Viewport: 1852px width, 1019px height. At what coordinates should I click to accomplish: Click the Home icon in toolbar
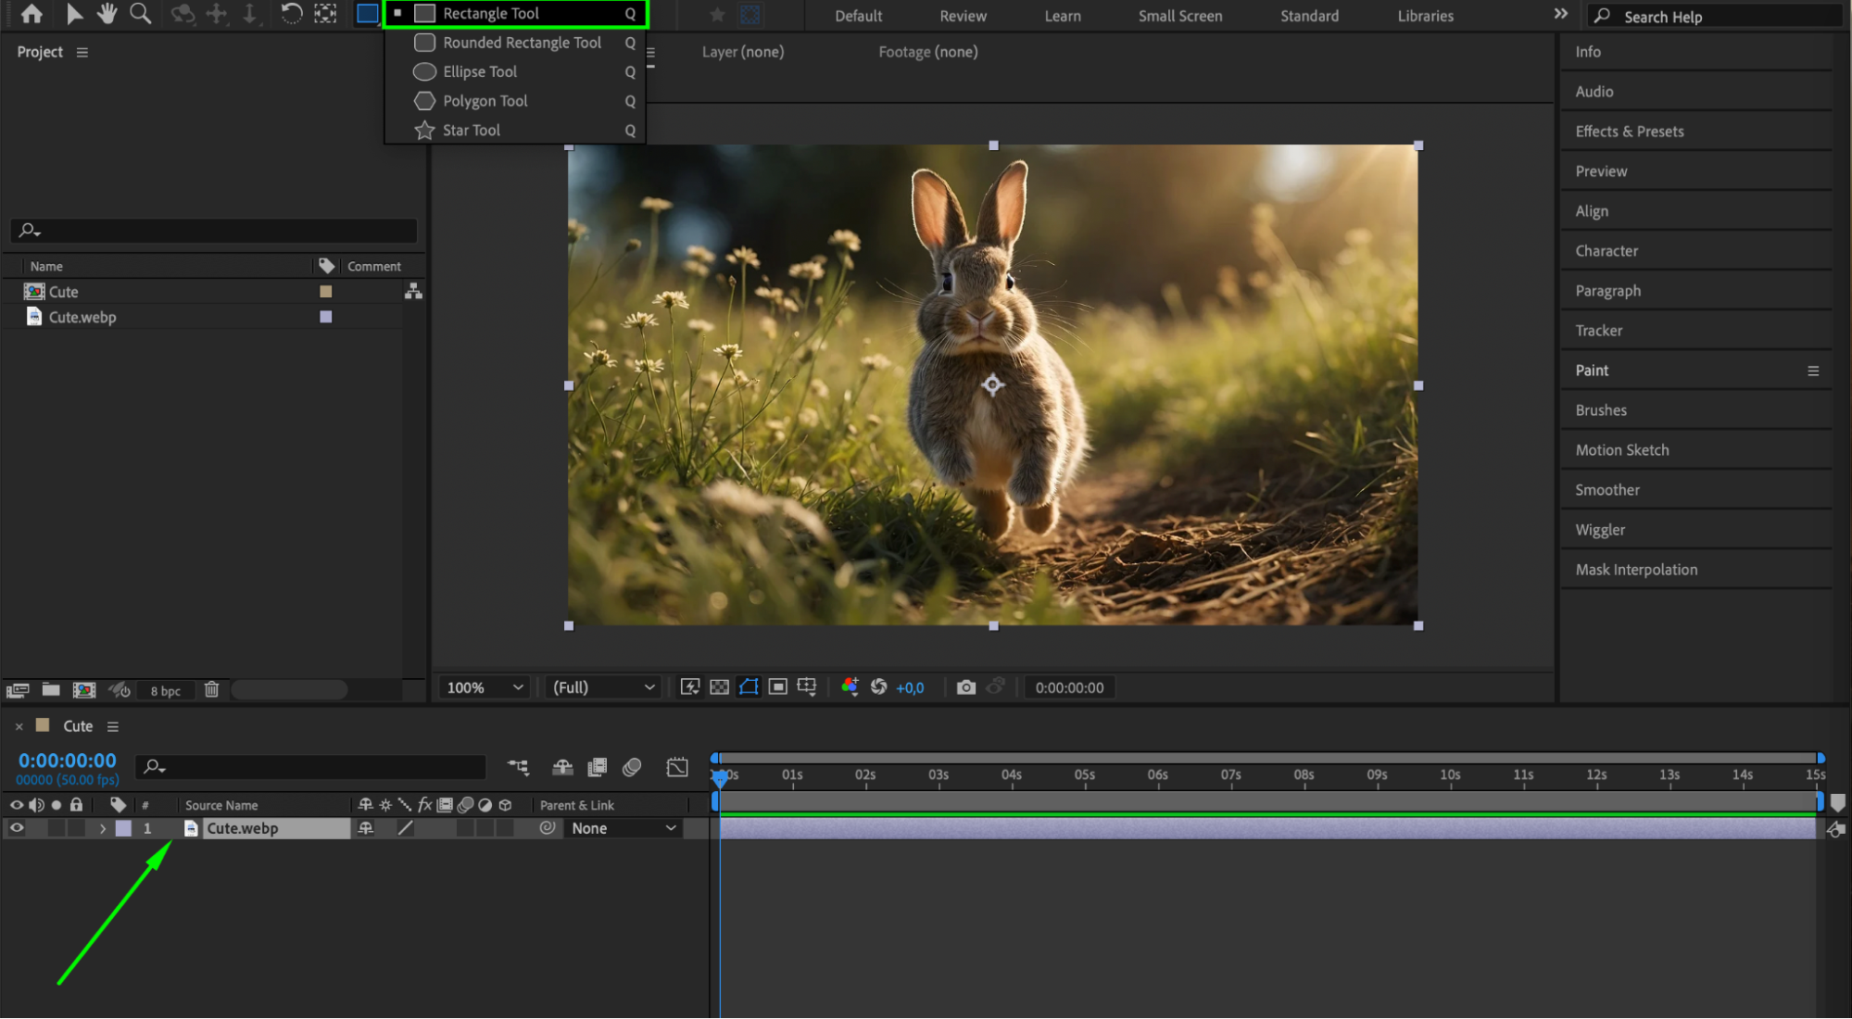[31, 14]
